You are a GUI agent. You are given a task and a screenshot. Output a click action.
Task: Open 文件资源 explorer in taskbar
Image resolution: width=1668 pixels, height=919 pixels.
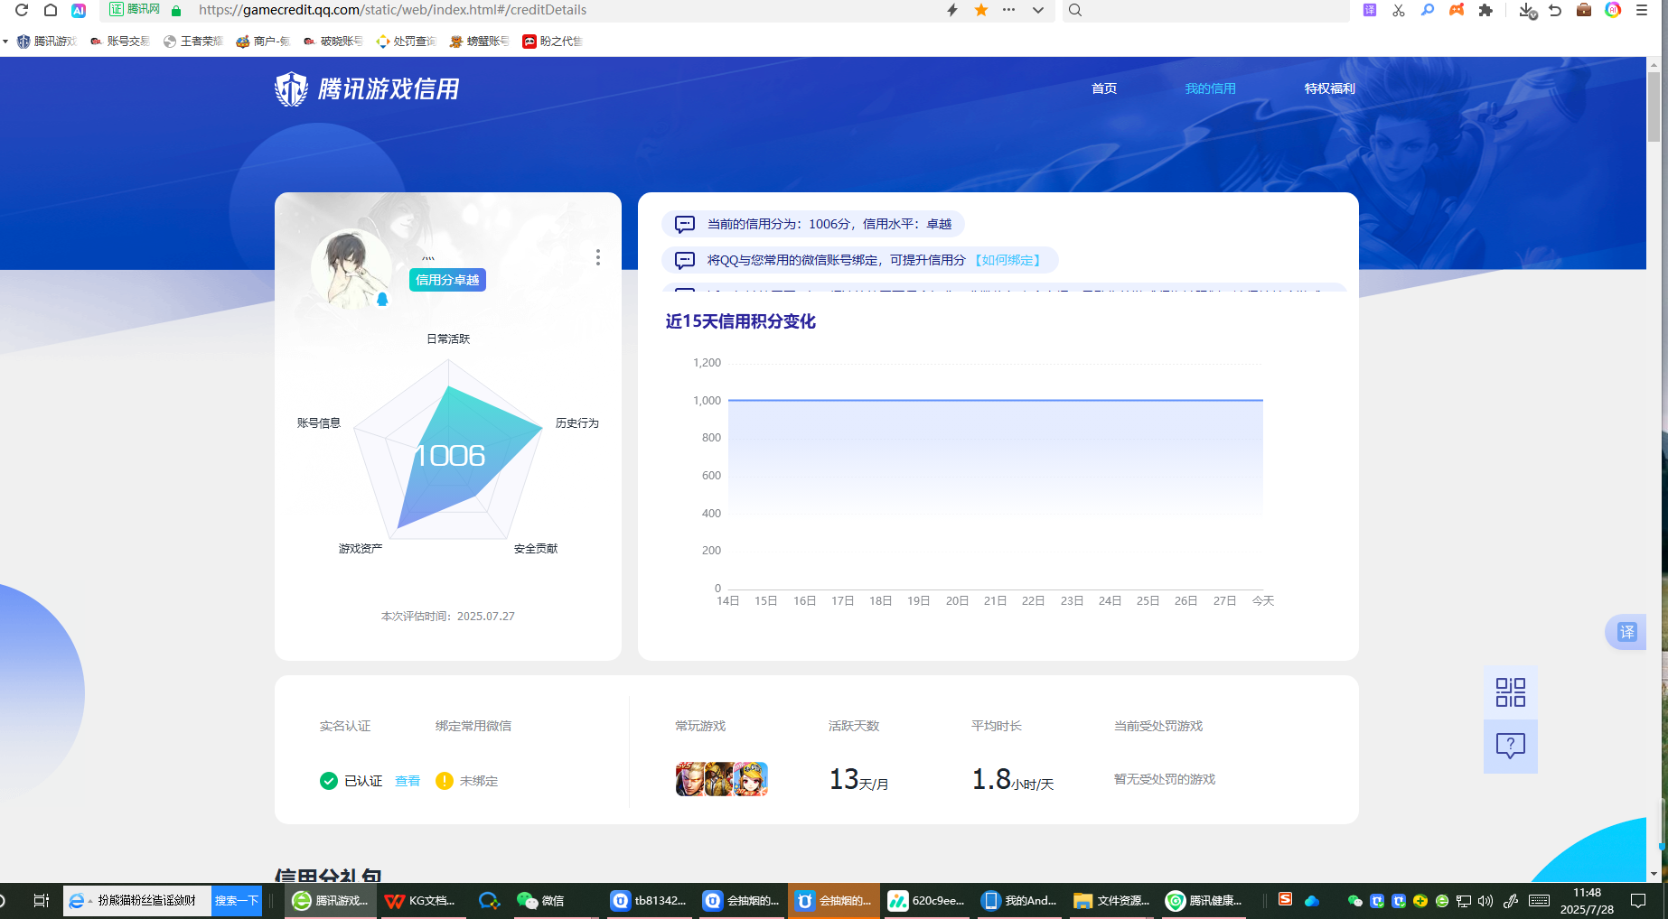tap(1111, 901)
